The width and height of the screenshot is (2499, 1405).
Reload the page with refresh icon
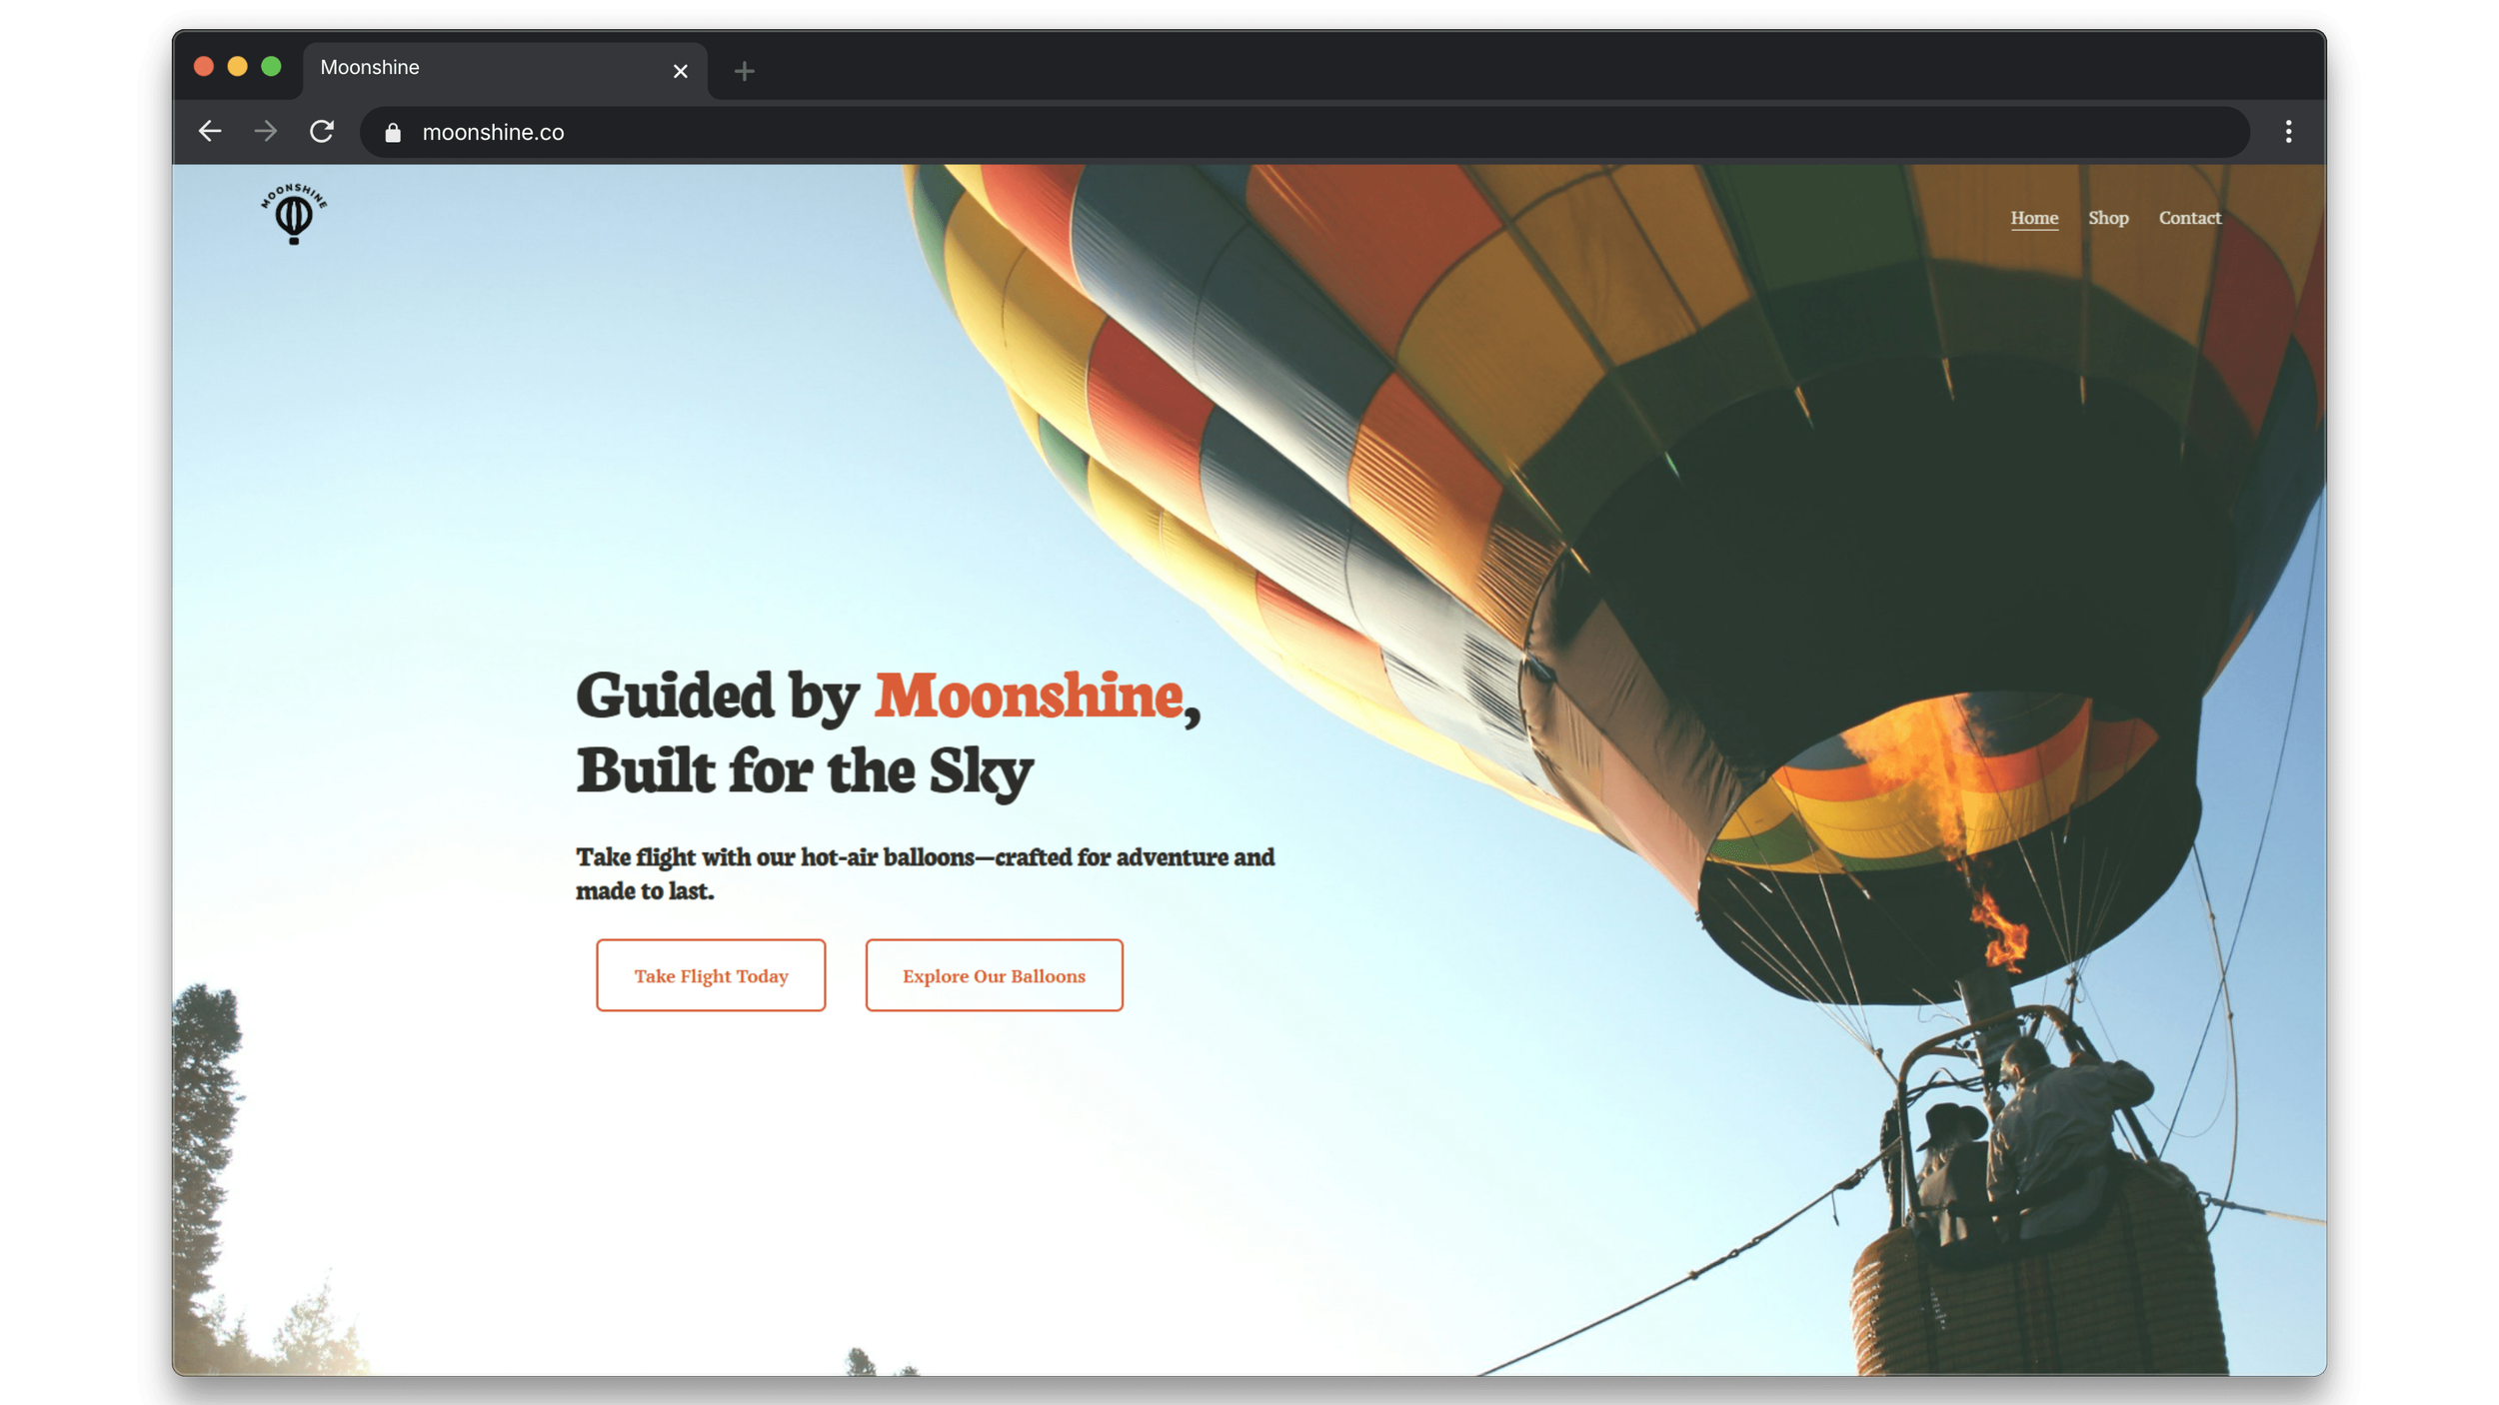click(x=321, y=131)
